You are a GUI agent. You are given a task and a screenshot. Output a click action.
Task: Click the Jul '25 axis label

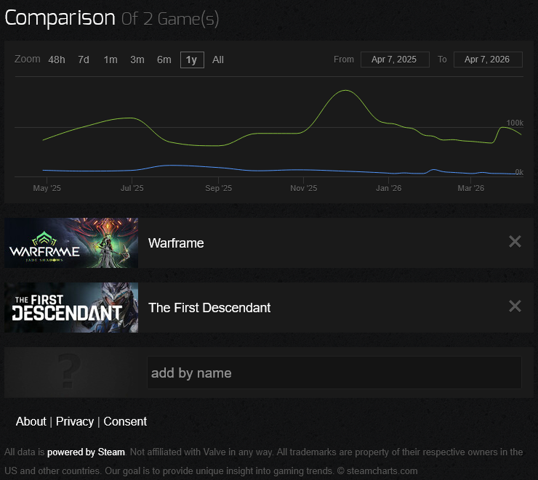coord(132,188)
